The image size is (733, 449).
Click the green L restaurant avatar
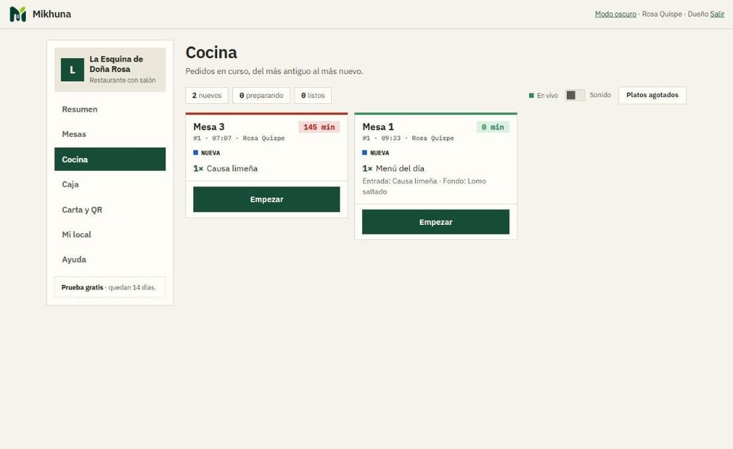(73, 70)
